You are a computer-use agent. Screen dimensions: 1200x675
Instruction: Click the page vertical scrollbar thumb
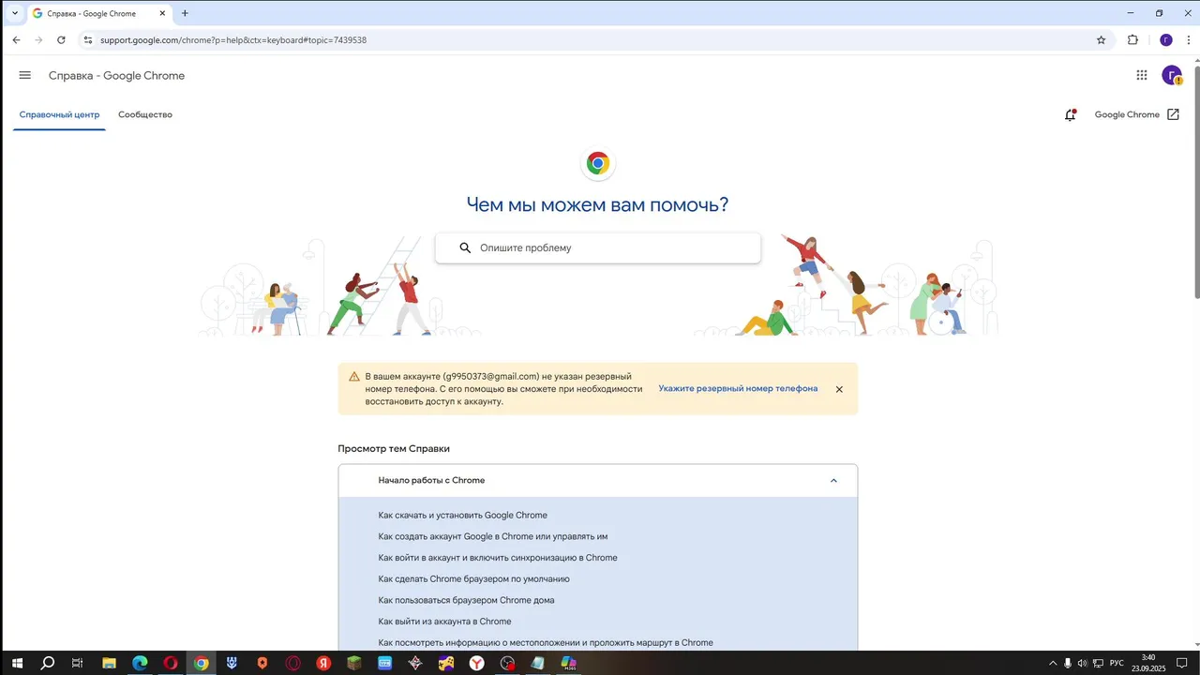[x=1195, y=181]
